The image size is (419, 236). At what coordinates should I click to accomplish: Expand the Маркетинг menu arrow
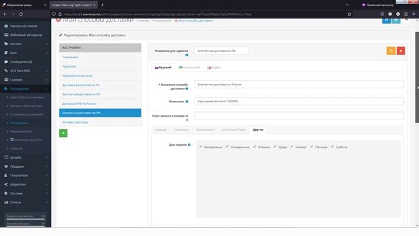point(46,185)
